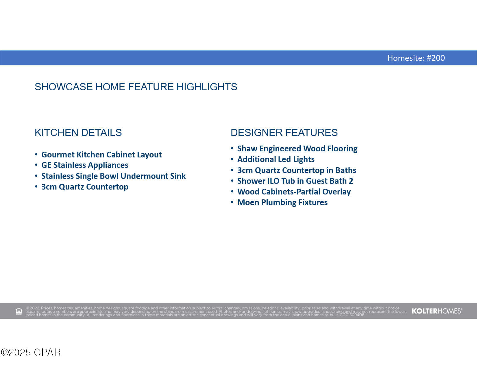Screen dimensions: 477x369
Task: Click Stainless Single Bowl Undermount Sink text
Action: click(113, 176)
